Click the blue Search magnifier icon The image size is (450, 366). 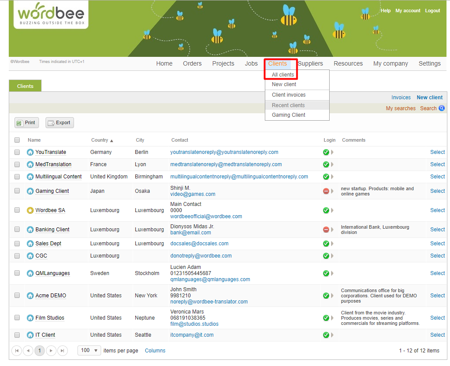coord(442,108)
